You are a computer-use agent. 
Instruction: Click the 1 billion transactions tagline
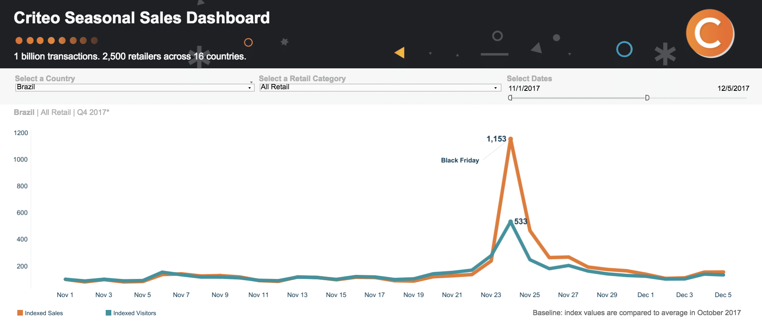point(130,57)
